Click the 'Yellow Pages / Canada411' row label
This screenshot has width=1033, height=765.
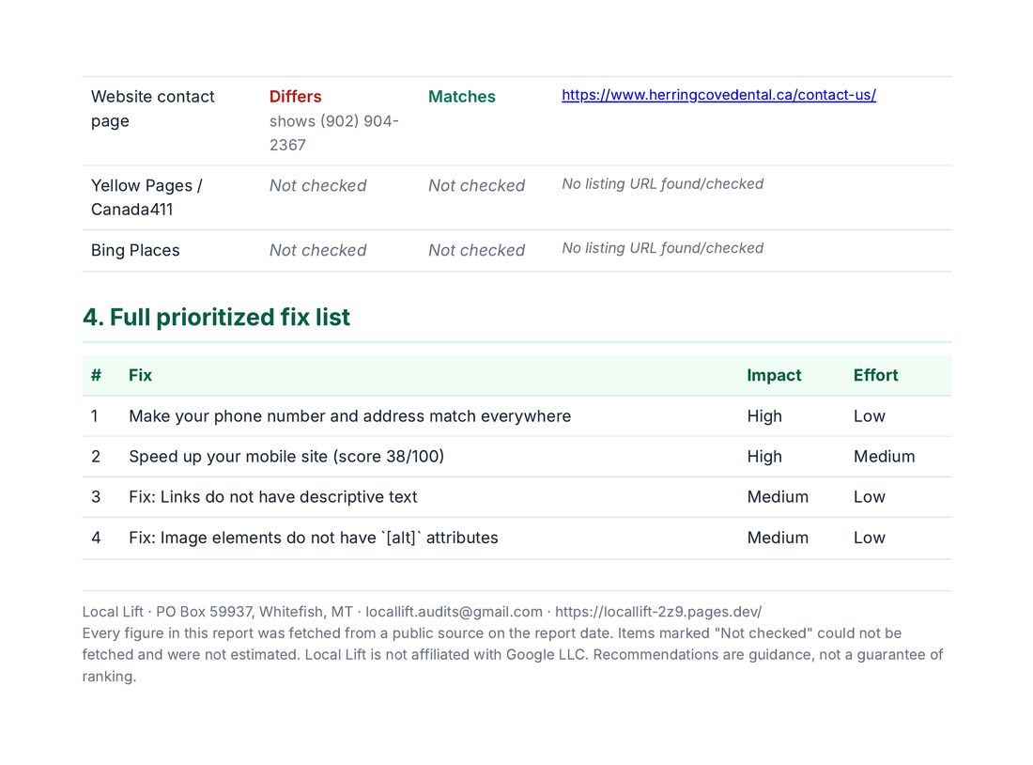[146, 197]
